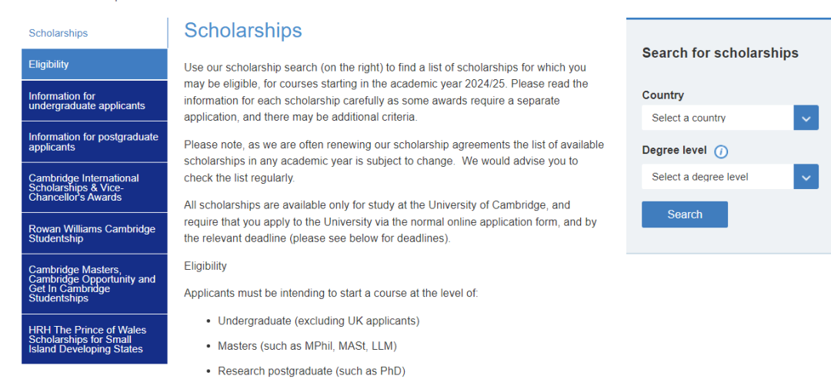Open the Degree level dropdown arrow

[x=806, y=177]
